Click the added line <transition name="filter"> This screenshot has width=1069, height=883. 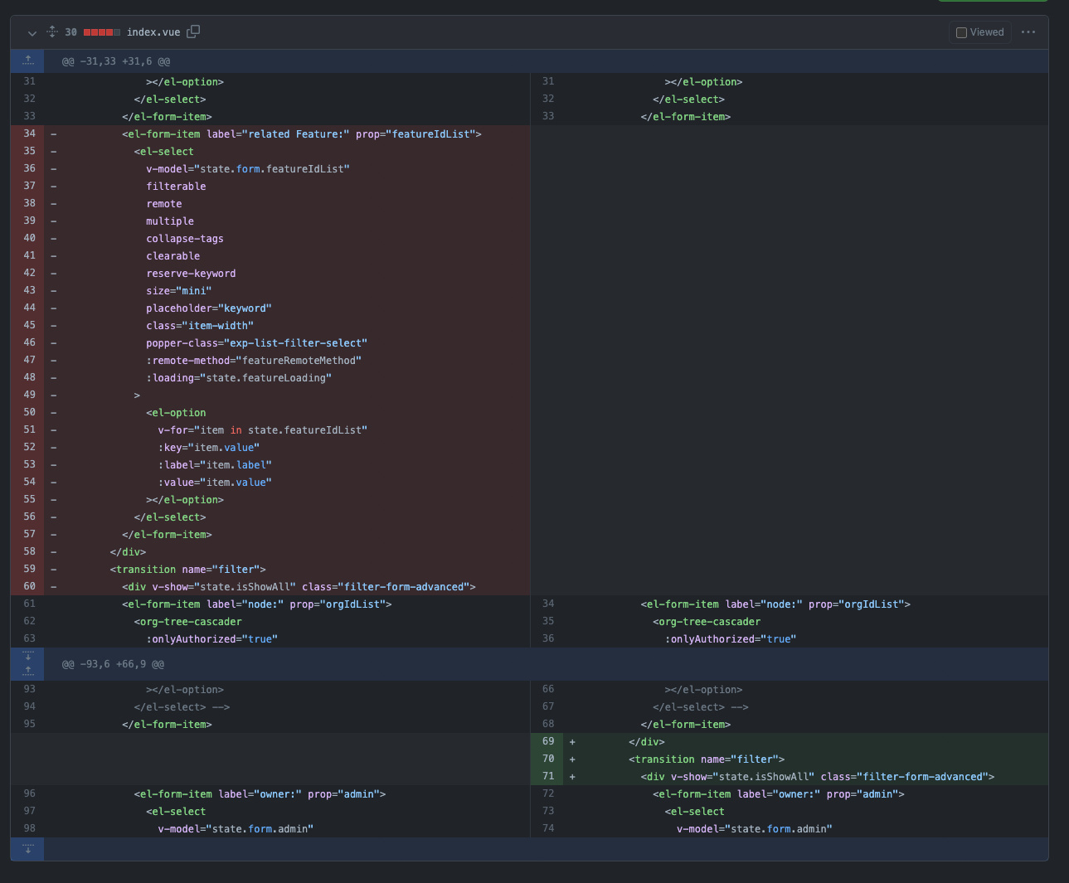(707, 759)
